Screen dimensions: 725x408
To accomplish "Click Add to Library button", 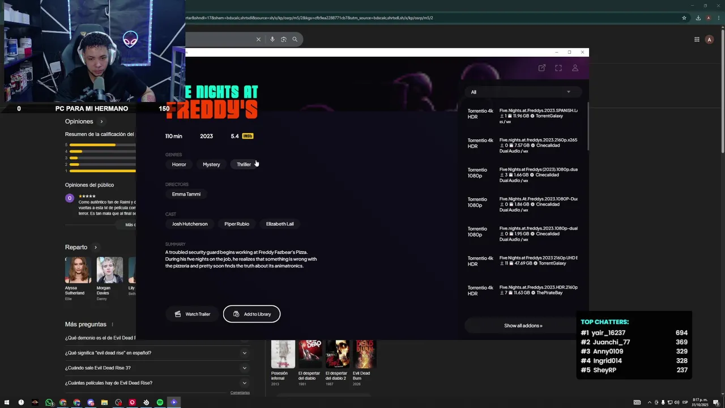I will pyautogui.click(x=251, y=314).
